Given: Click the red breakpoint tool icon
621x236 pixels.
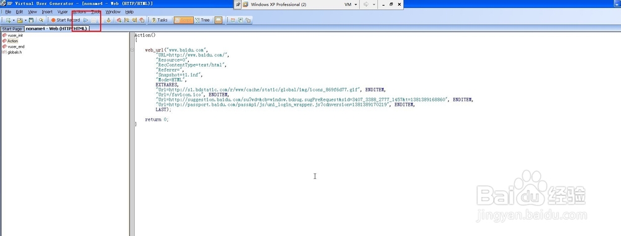Looking at the screenshot, I should [119, 20].
